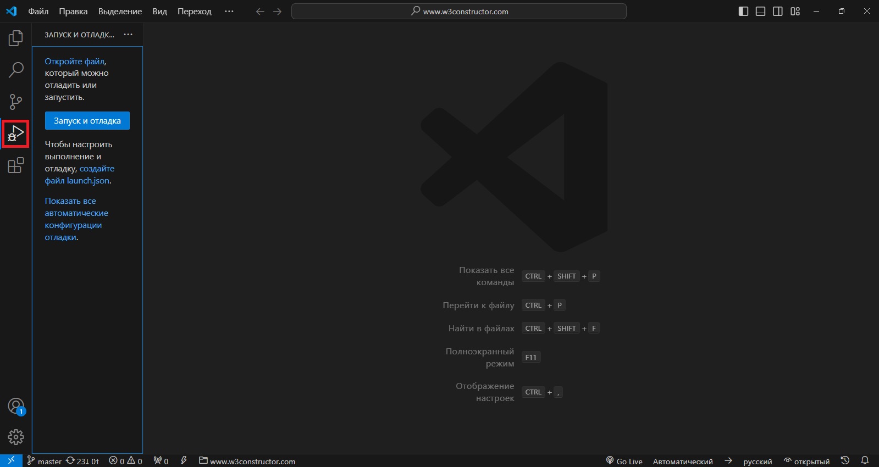Restore down the VS Code window
The height and width of the screenshot is (467, 879).
(842, 12)
